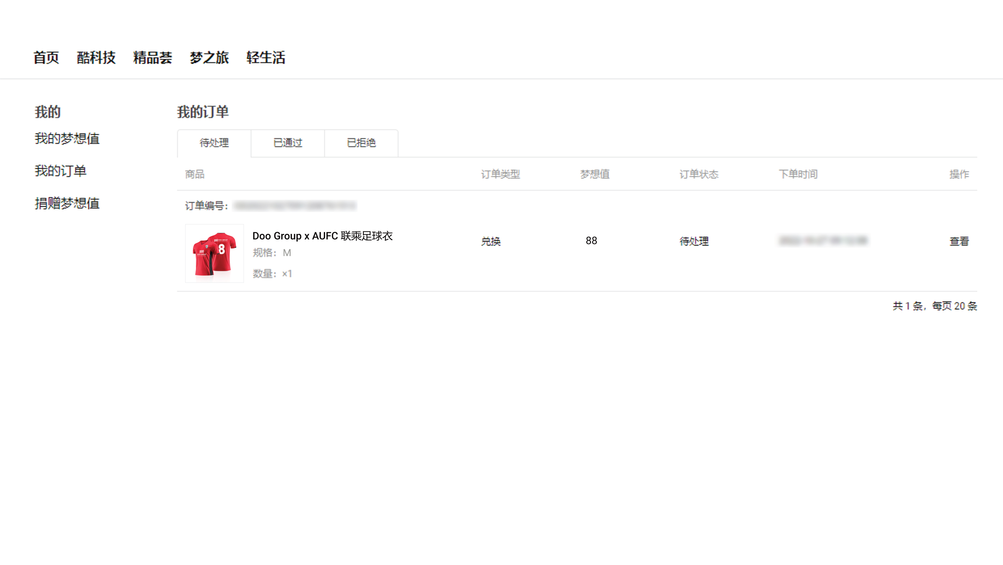The width and height of the screenshot is (1003, 565).
Task: Open Doo Group x AUFC 联乘足球衣 product title
Action: click(x=322, y=236)
